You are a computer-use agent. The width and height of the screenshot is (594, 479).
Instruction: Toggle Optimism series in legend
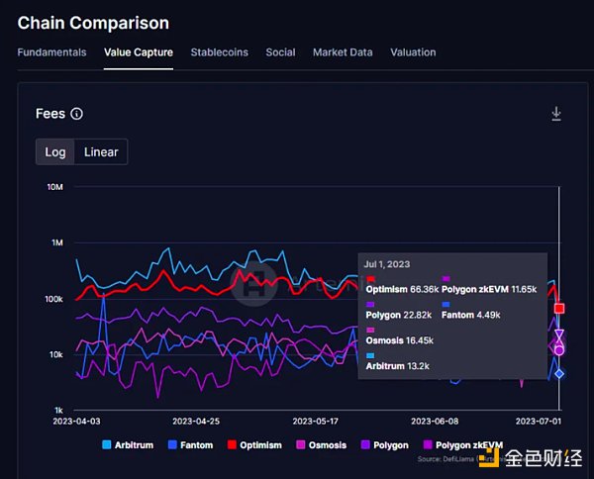click(254, 445)
